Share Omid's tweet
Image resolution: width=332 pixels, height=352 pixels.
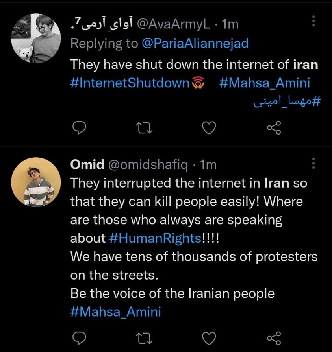pos(274,337)
